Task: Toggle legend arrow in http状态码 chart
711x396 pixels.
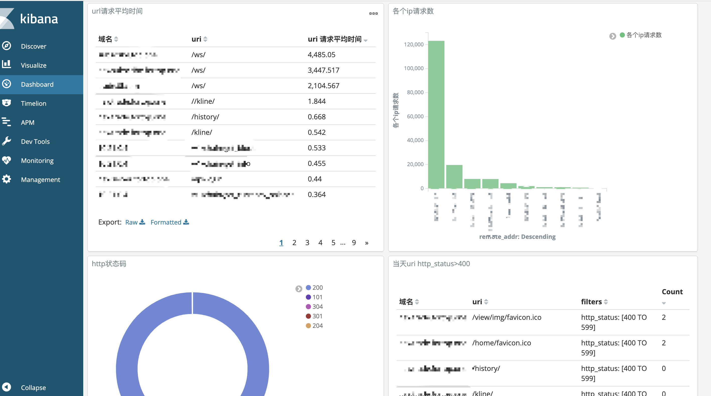Action: [299, 289]
